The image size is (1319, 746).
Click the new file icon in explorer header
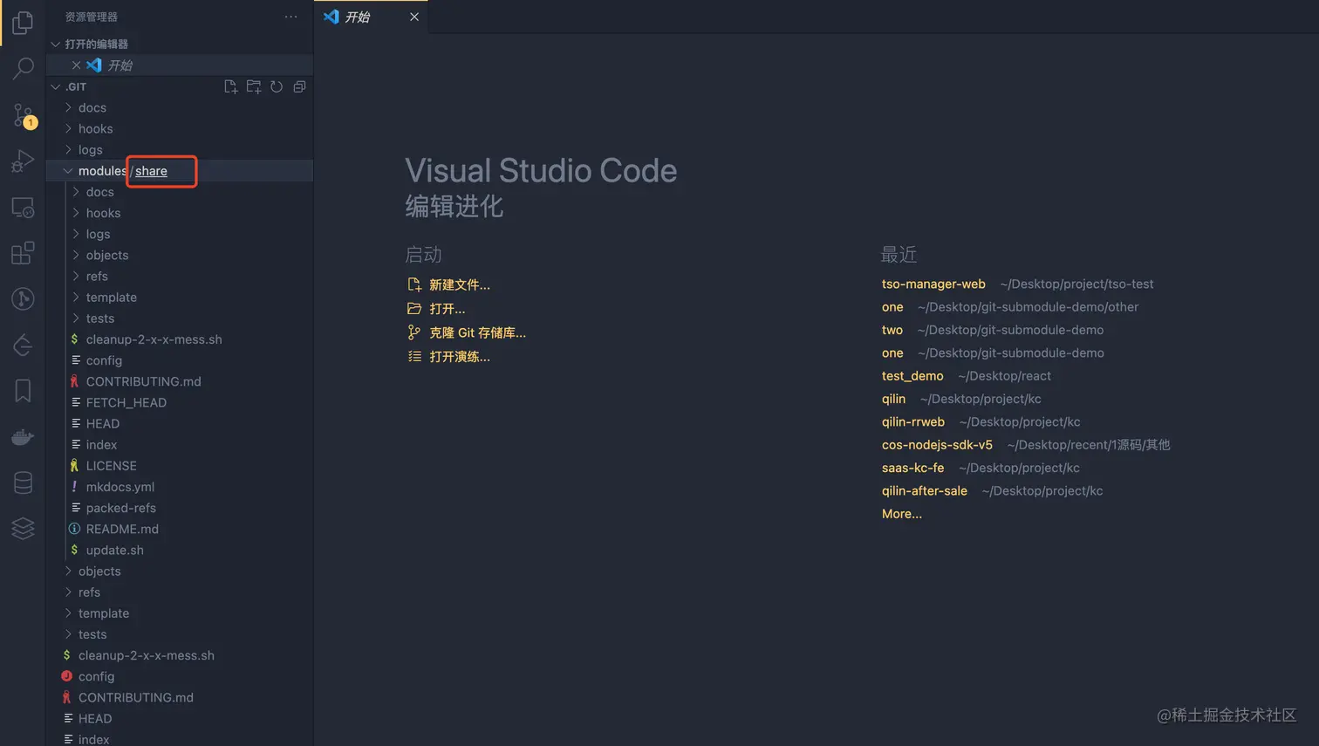click(x=230, y=86)
